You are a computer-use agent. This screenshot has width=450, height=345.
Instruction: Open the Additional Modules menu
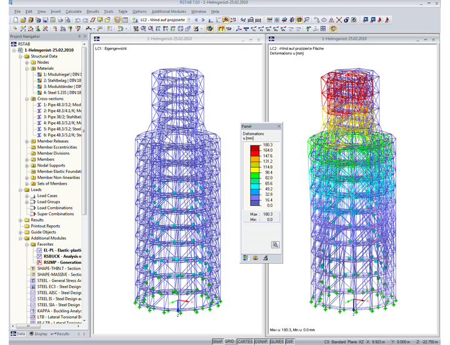pos(169,11)
